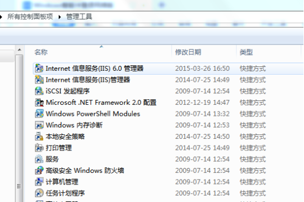The height and width of the screenshot is (202, 304).
Task: Select the 打印管理 printer icon
Action: point(39,148)
